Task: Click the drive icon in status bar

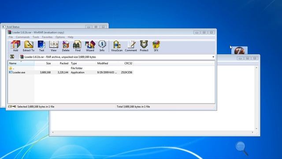Action: point(10,106)
